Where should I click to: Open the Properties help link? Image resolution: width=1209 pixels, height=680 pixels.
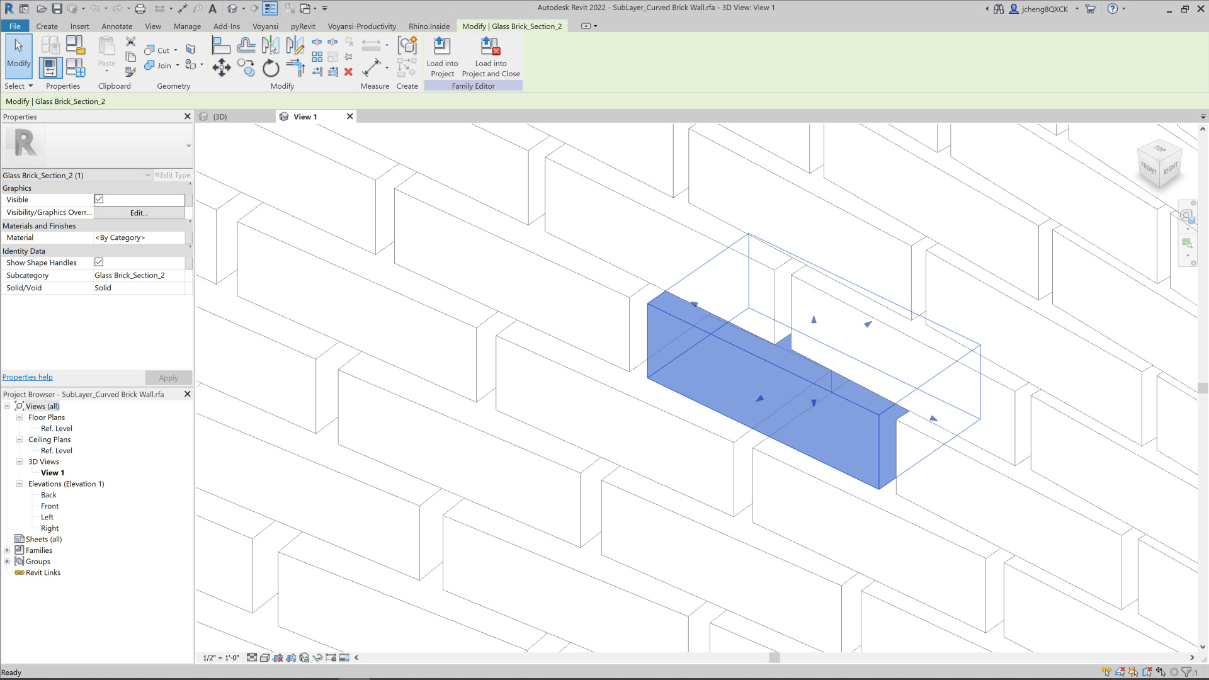pos(28,377)
